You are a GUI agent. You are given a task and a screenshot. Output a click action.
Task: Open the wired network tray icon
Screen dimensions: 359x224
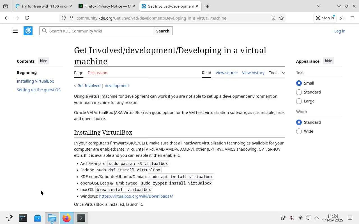(309, 218)
